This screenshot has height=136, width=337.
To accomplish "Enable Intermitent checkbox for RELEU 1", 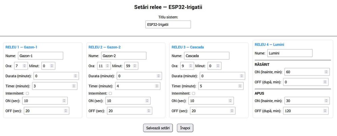I will (x=27, y=93).
